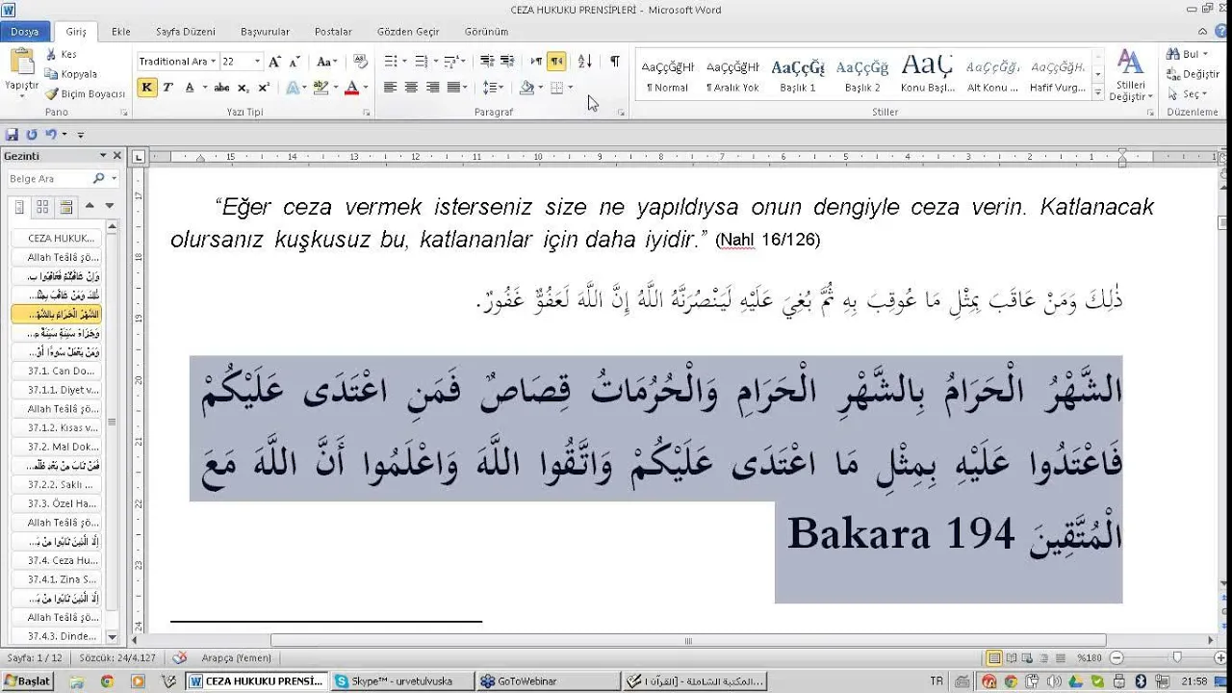The height and width of the screenshot is (693, 1232).
Task: Open the Başvurular ribbon tab
Action: [265, 32]
